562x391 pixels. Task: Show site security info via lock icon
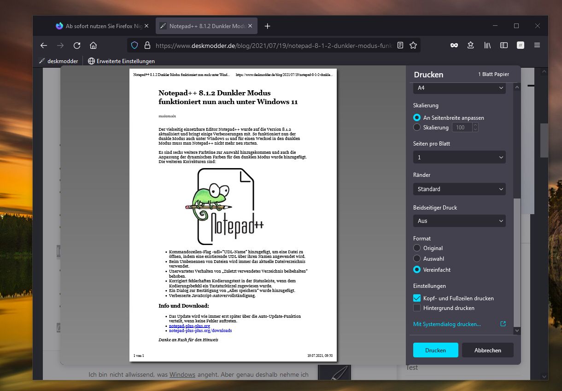coord(147,45)
